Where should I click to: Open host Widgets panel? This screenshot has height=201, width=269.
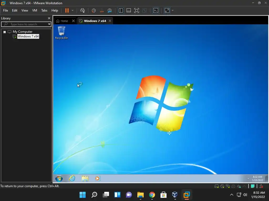pyautogui.click(x=117, y=194)
